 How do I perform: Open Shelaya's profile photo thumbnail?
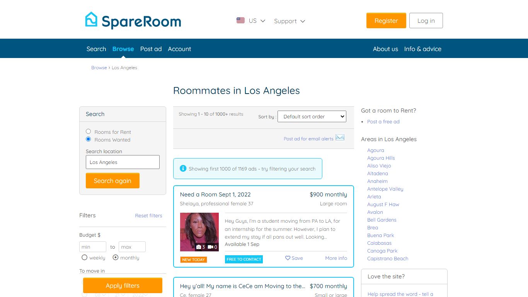point(199,232)
